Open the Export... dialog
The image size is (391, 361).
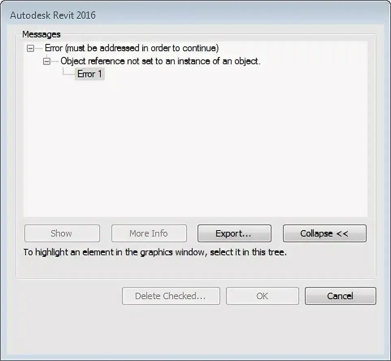[235, 233]
